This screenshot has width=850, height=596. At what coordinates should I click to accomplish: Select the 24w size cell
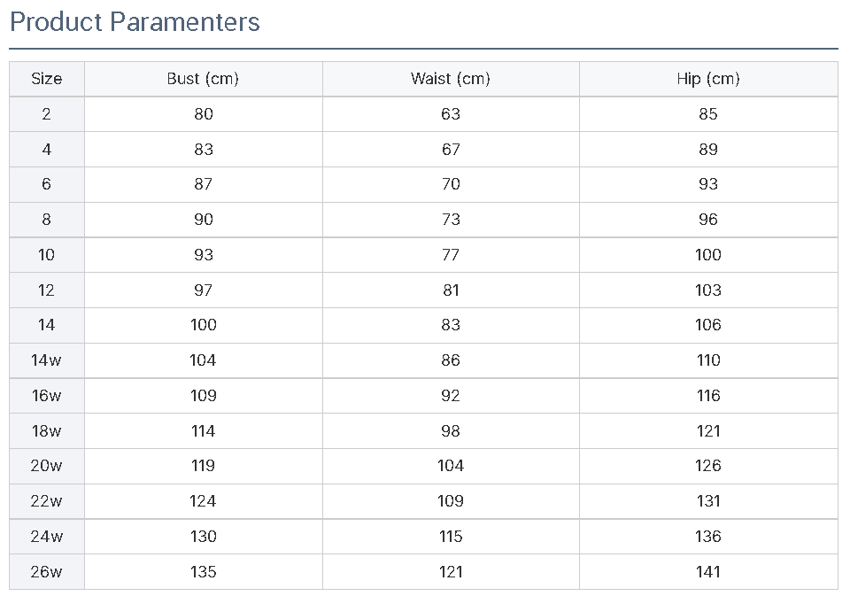click(47, 537)
